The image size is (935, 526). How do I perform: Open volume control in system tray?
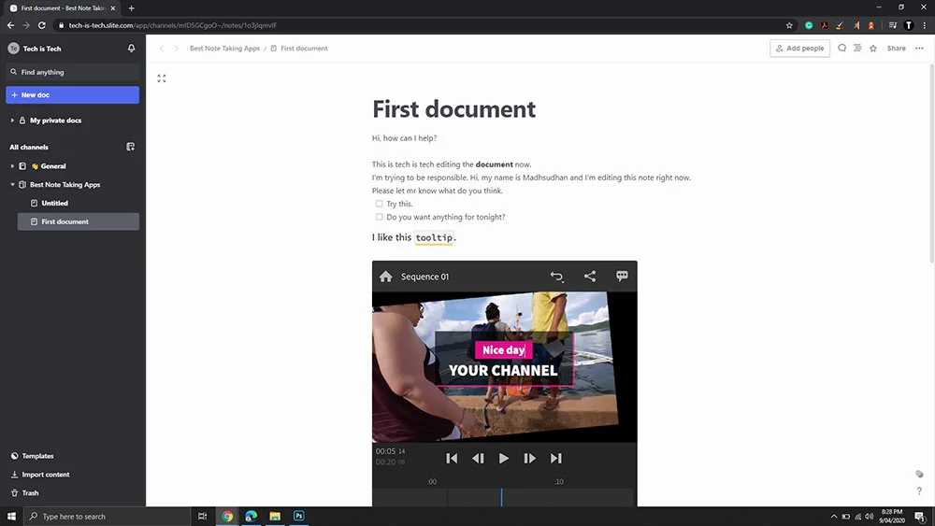click(870, 517)
